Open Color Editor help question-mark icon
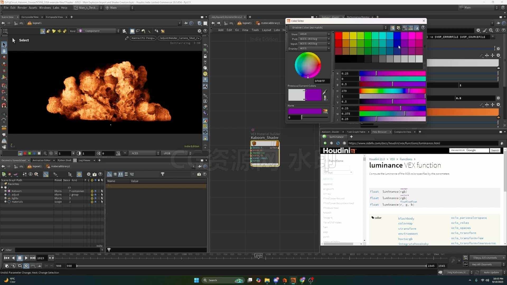 point(423,27)
